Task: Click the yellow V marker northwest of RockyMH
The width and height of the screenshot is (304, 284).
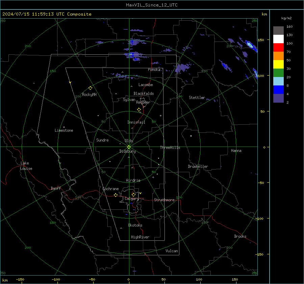Action: (70, 82)
